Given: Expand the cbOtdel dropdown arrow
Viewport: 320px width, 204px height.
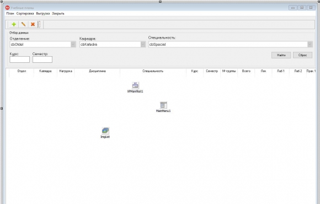Looking at the screenshot, I should [73, 44].
